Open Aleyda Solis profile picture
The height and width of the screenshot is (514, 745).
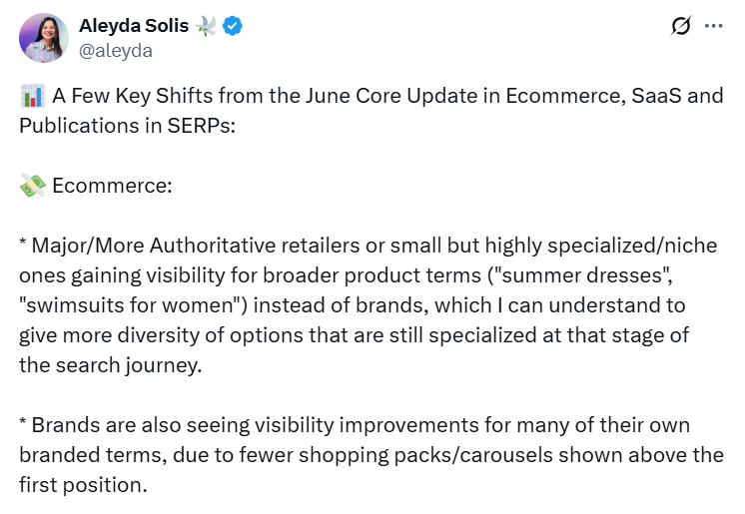(x=43, y=39)
